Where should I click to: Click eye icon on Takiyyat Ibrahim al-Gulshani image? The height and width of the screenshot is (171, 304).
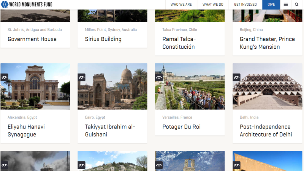(x=82, y=78)
